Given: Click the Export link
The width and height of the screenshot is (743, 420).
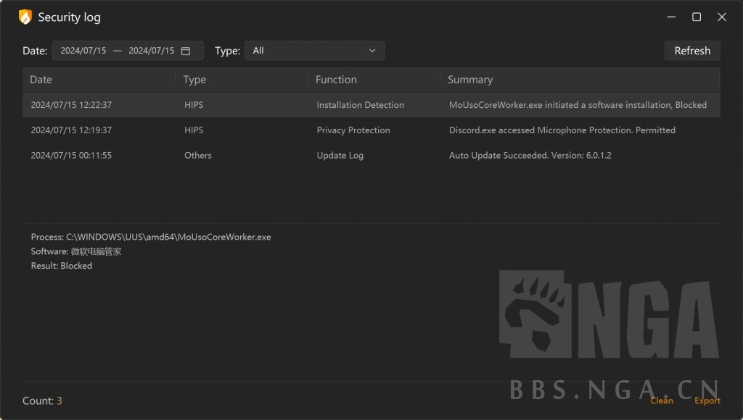Looking at the screenshot, I should point(707,400).
